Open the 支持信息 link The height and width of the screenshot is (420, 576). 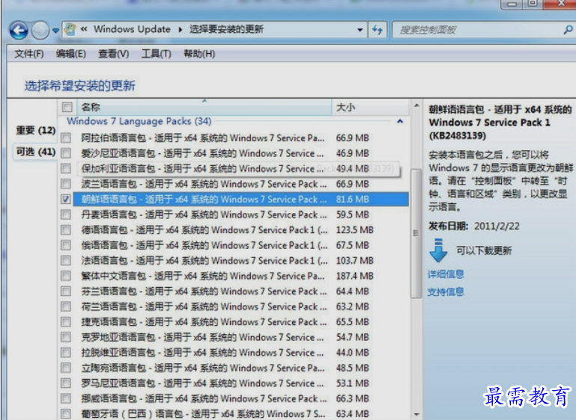(x=446, y=291)
